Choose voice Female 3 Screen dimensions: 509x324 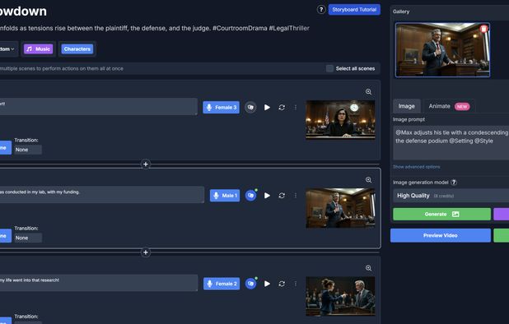pos(221,107)
